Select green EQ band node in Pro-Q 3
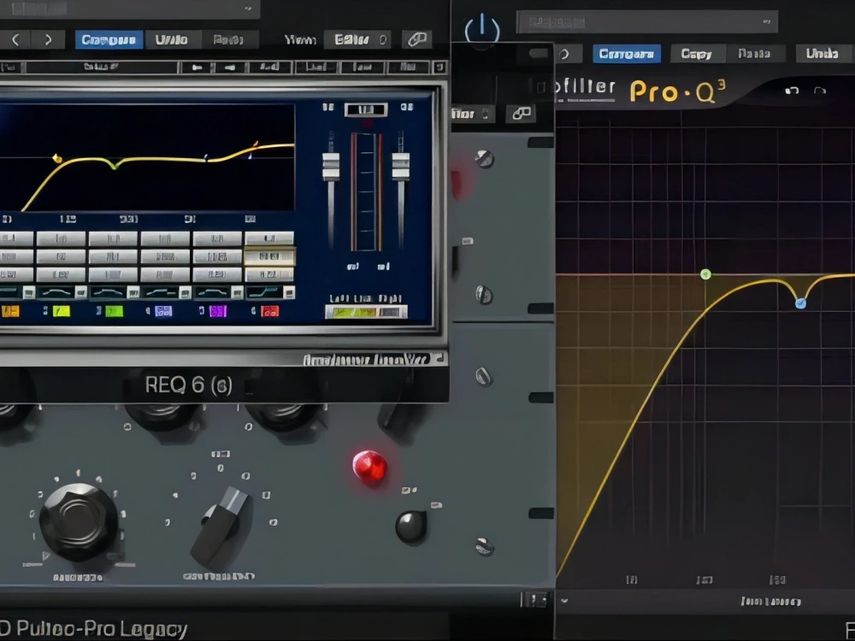Viewport: 855px width, 641px height. point(705,273)
